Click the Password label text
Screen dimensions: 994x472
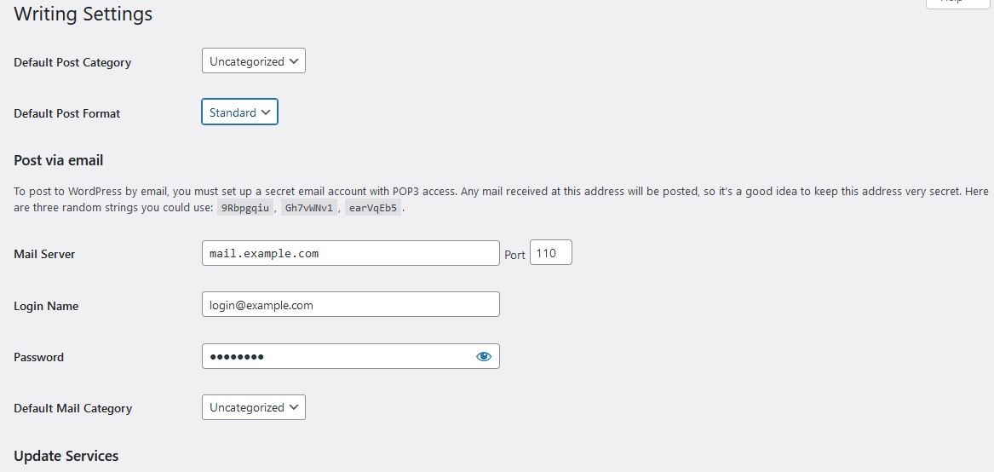[38, 357]
